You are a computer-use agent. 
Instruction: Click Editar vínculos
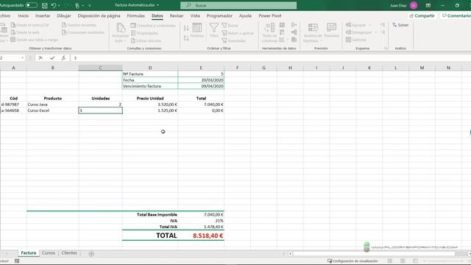[146, 40]
